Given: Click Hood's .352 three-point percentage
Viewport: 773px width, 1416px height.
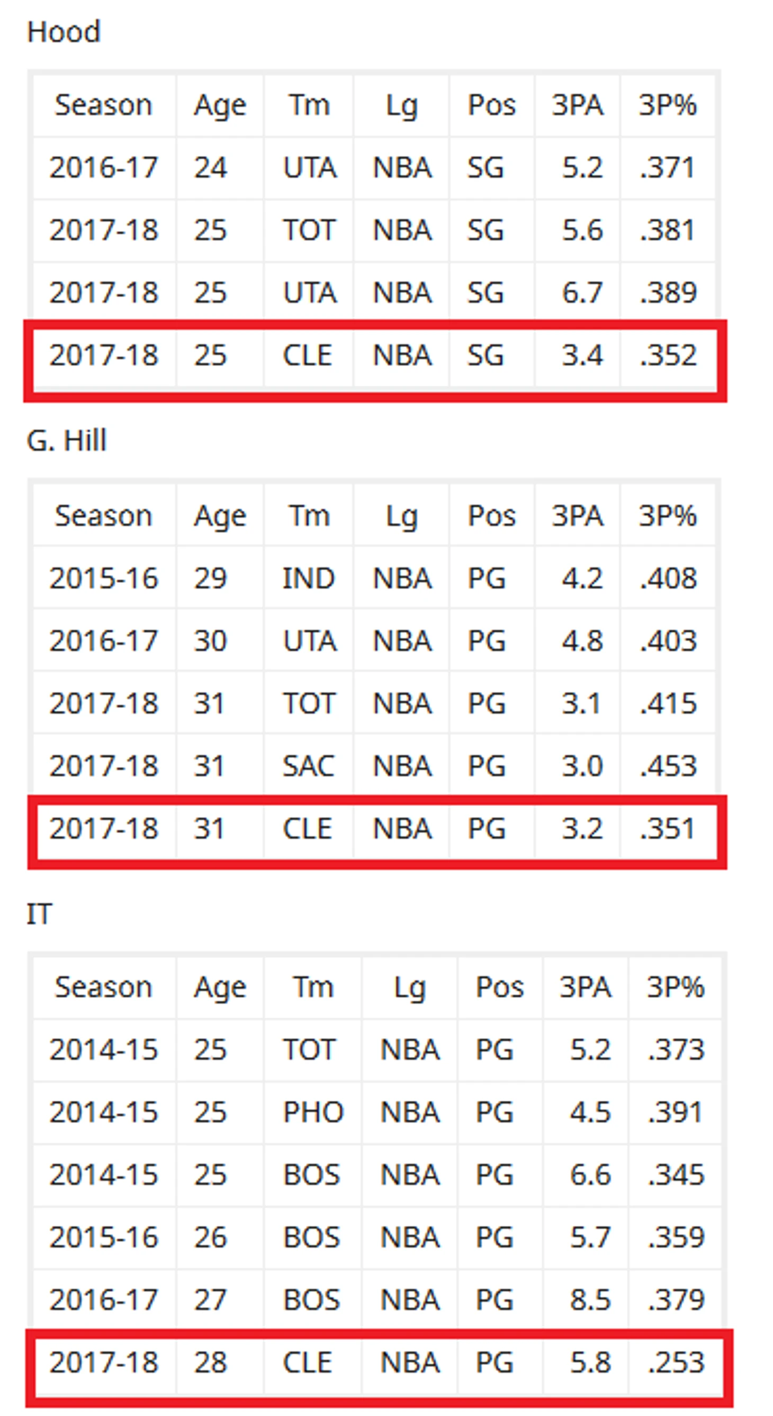Looking at the screenshot, I should tap(669, 355).
